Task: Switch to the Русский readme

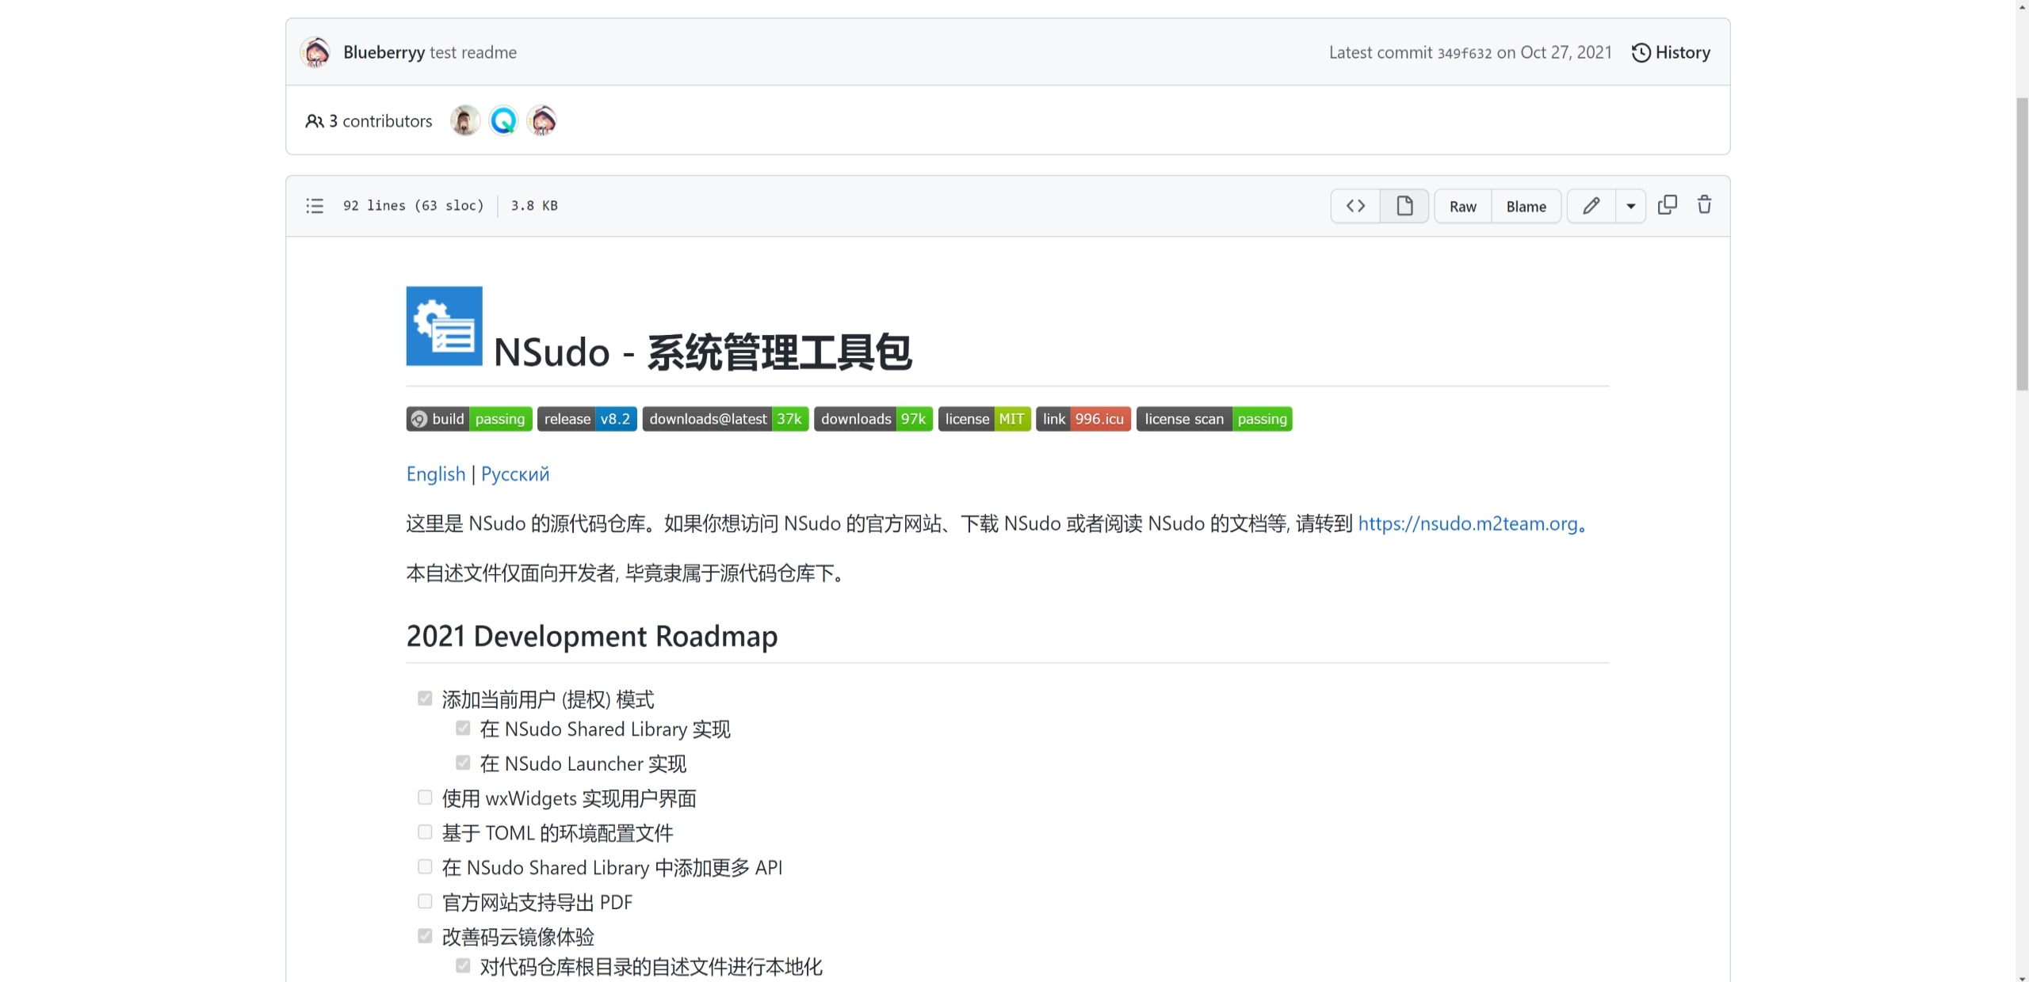Action: (515, 474)
